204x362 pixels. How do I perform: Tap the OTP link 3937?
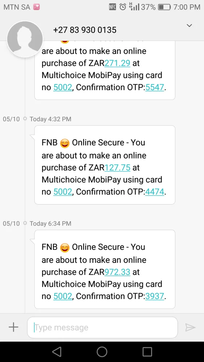tap(155, 296)
